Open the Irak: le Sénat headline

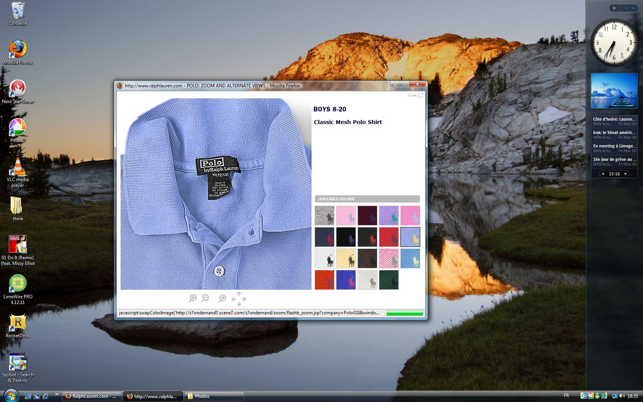pyautogui.click(x=614, y=132)
